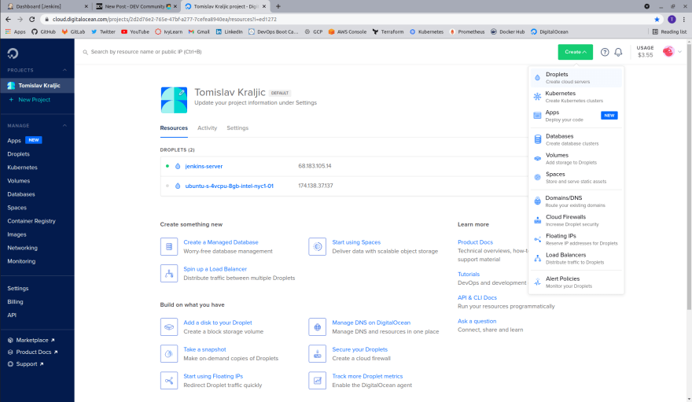Go to Container Registry in sidebar
692x402 pixels.
pos(31,221)
